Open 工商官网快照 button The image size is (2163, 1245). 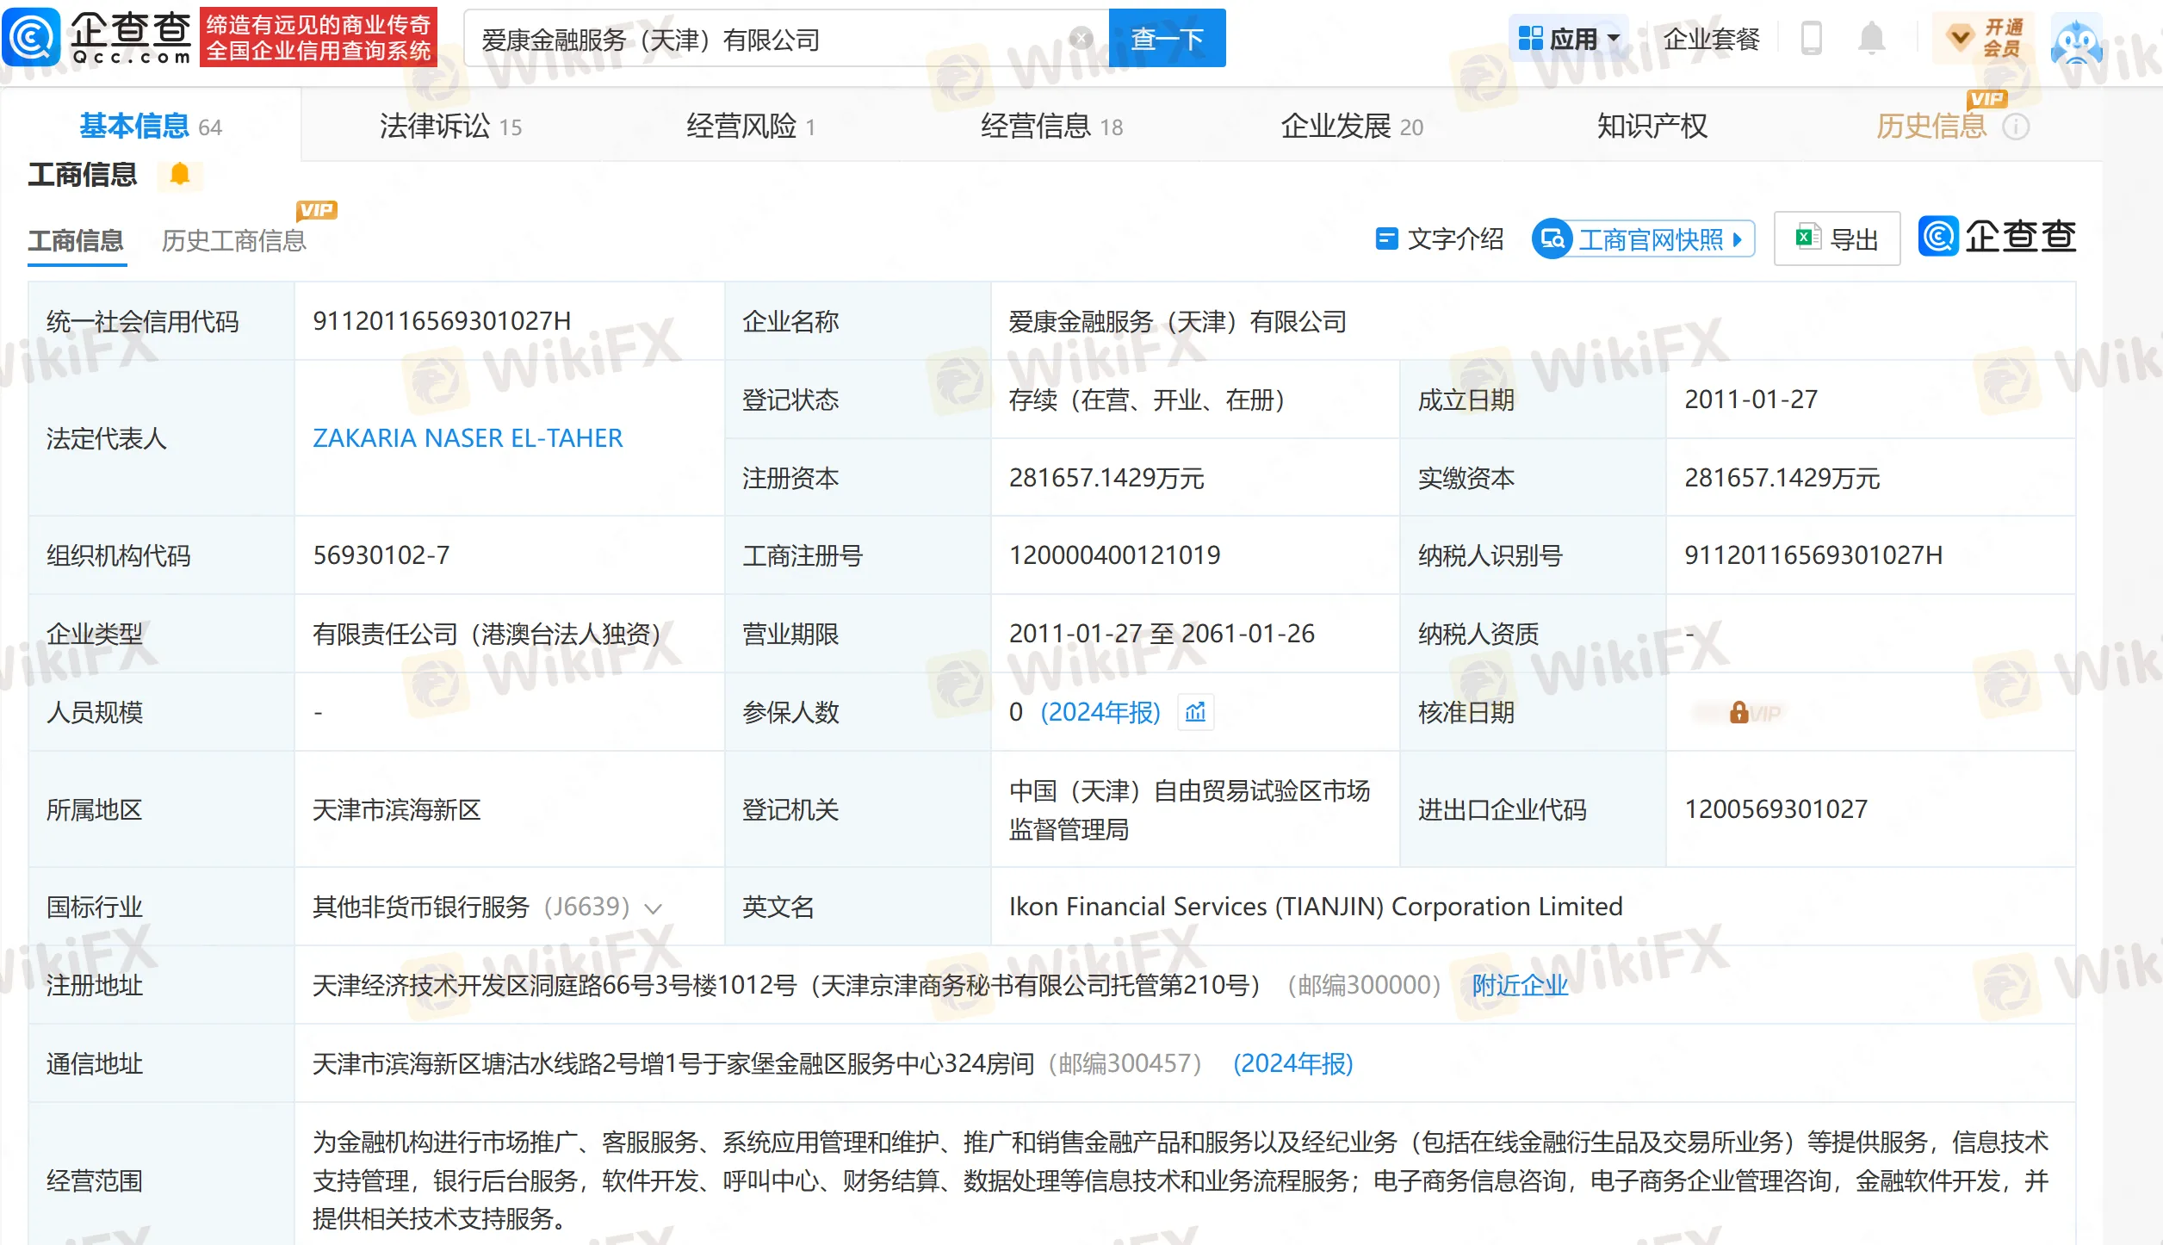(1643, 239)
